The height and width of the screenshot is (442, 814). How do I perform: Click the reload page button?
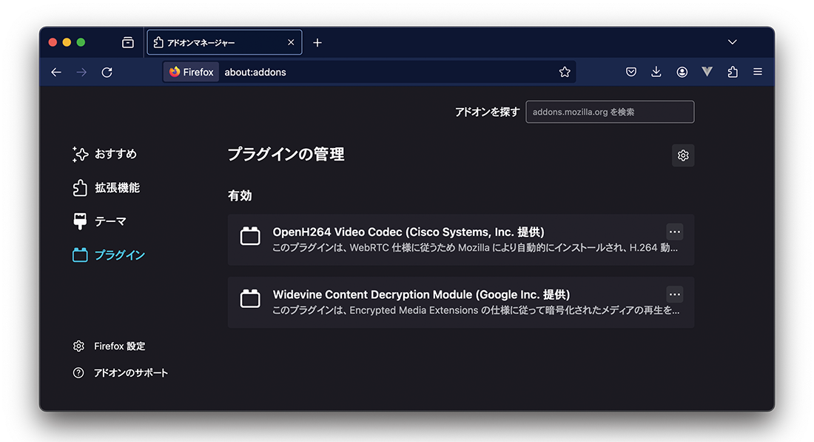[107, 72]
